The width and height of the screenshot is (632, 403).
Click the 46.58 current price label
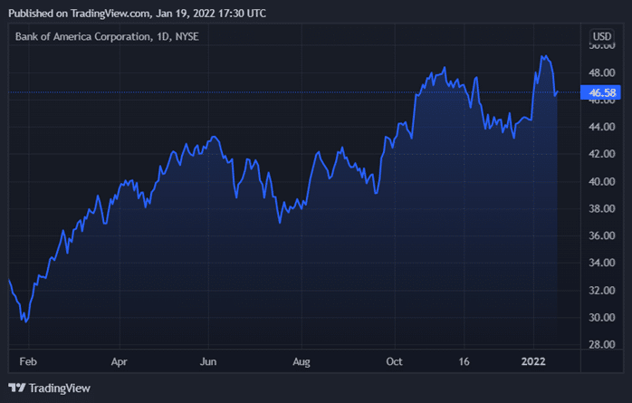[600, 92]
